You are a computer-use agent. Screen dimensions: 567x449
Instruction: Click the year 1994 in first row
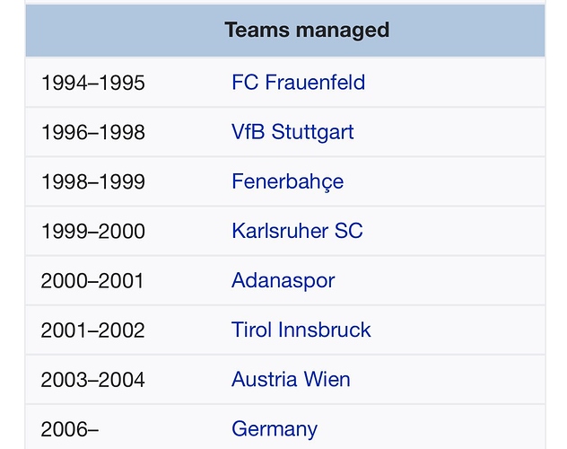tap(65, 83)
